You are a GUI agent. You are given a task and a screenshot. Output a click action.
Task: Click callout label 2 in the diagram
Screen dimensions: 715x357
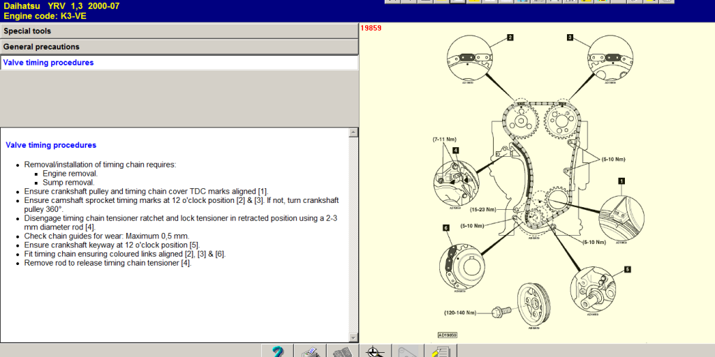coord(510,38)
